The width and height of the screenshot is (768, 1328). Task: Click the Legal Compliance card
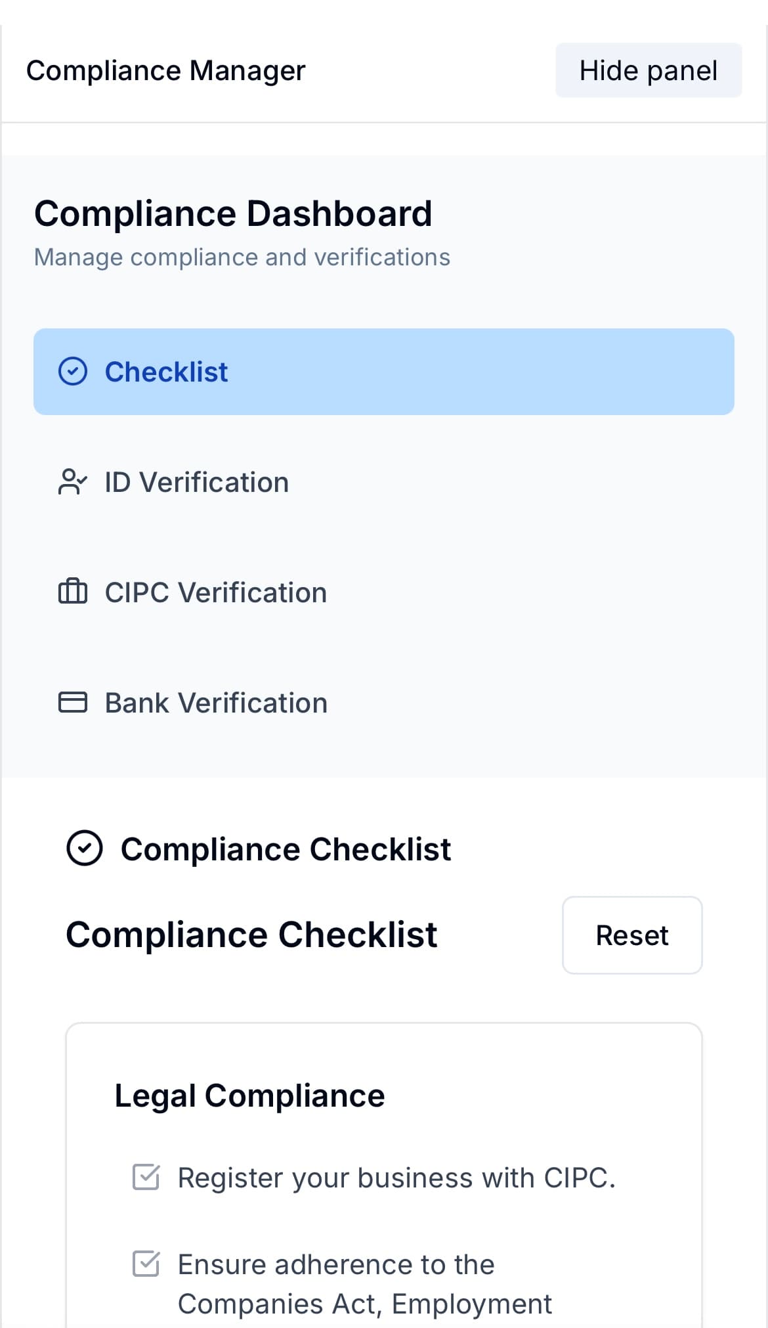click(384, 1182)
